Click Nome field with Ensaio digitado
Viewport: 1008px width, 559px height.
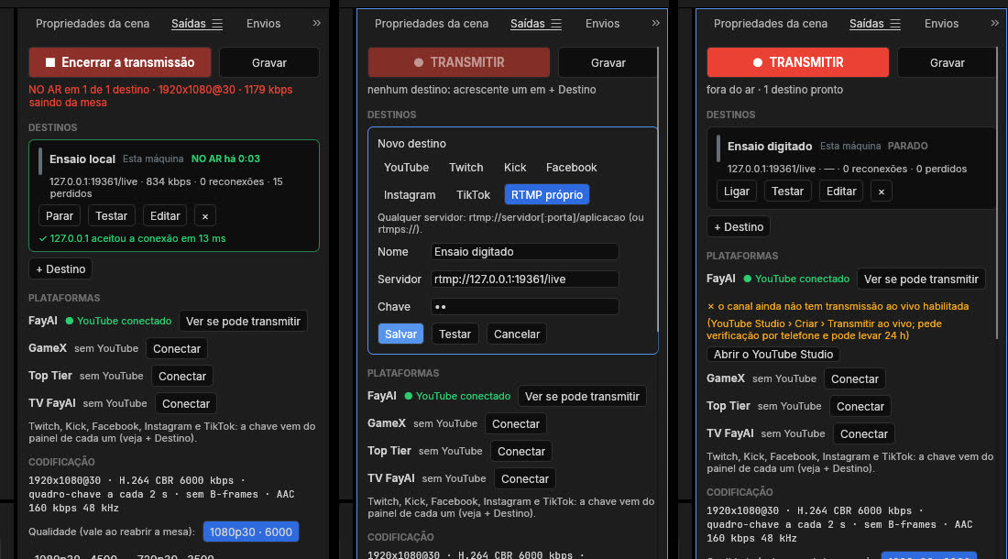pos(524,252)
